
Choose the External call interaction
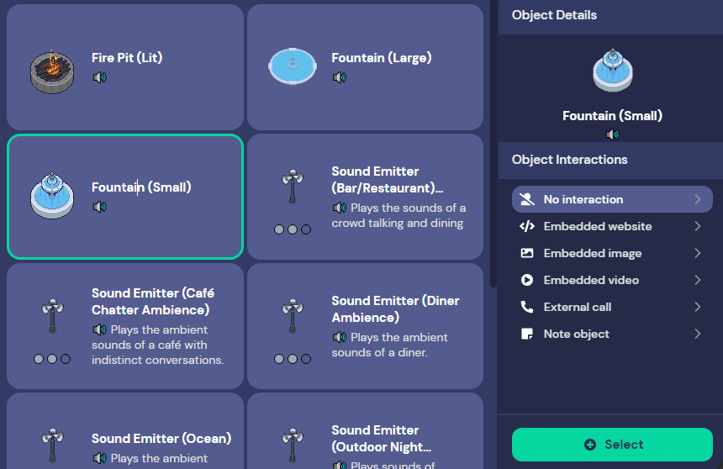pyautogui.click(x=612, y=307)
